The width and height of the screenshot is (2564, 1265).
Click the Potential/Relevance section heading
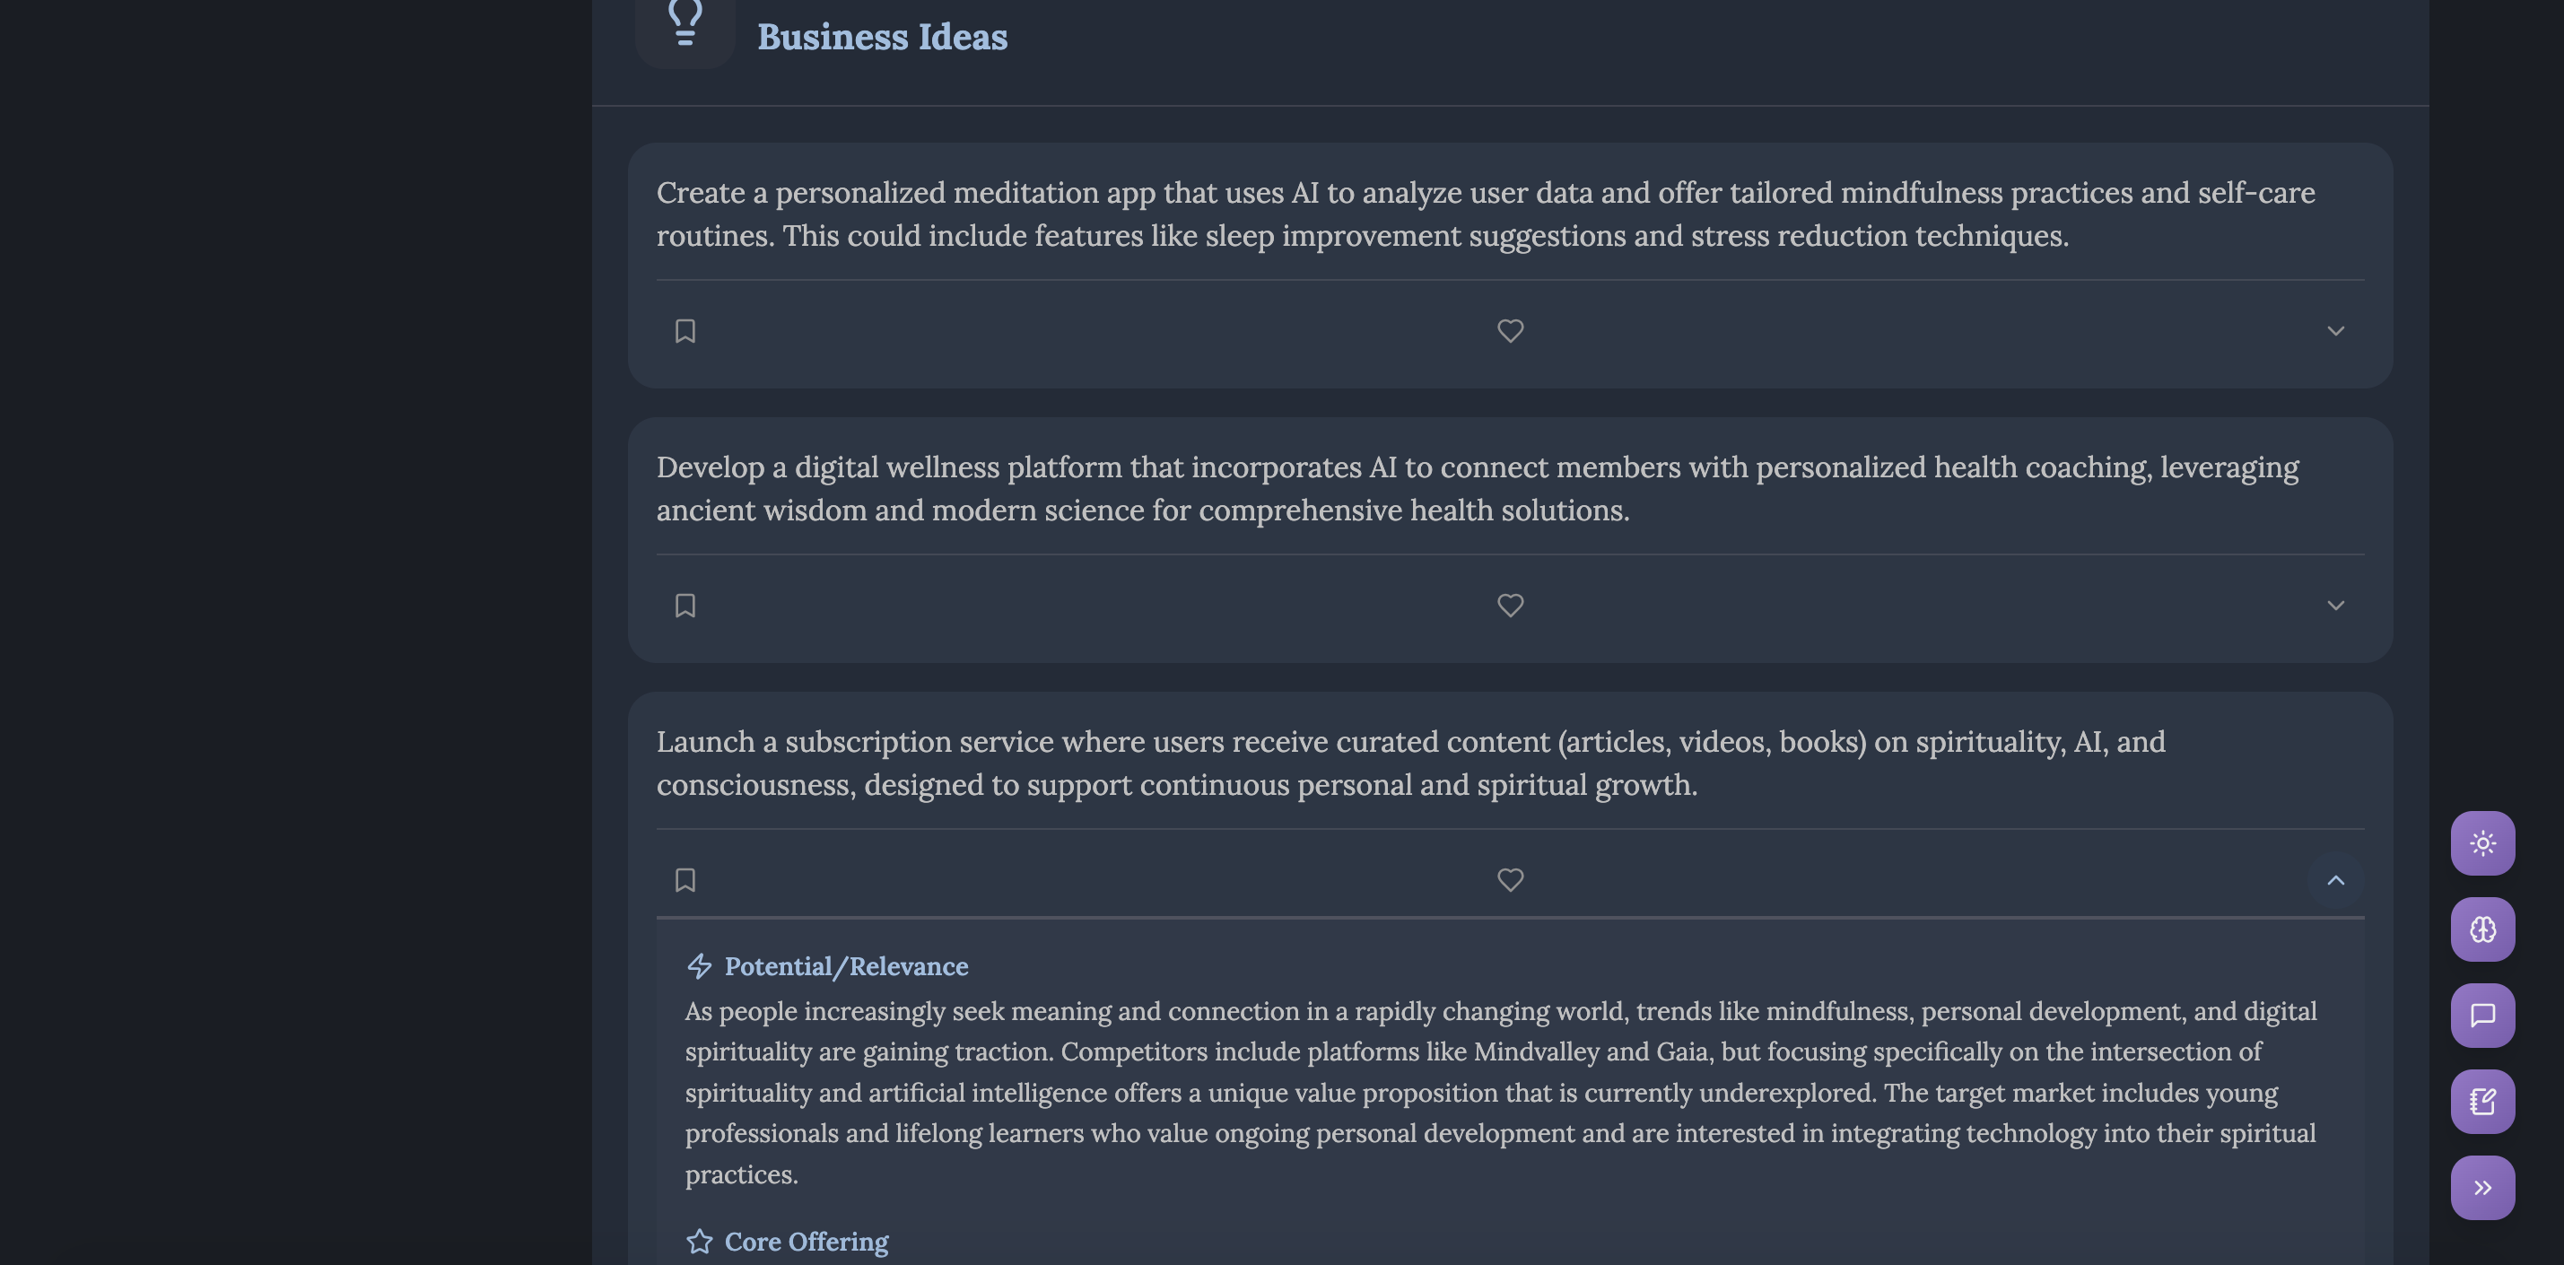846,966
